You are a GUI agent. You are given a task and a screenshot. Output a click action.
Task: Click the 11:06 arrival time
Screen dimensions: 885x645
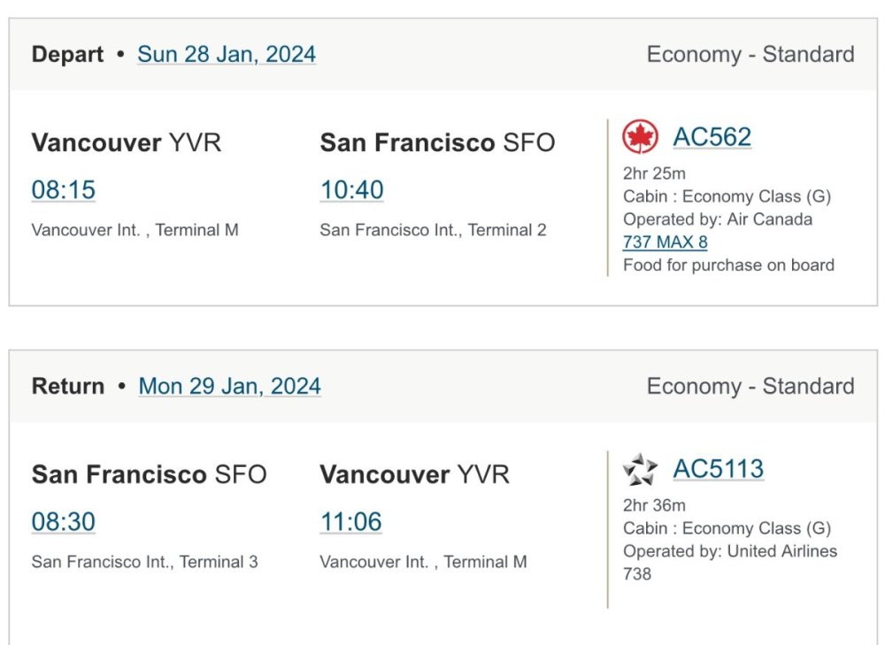(350, 521)
